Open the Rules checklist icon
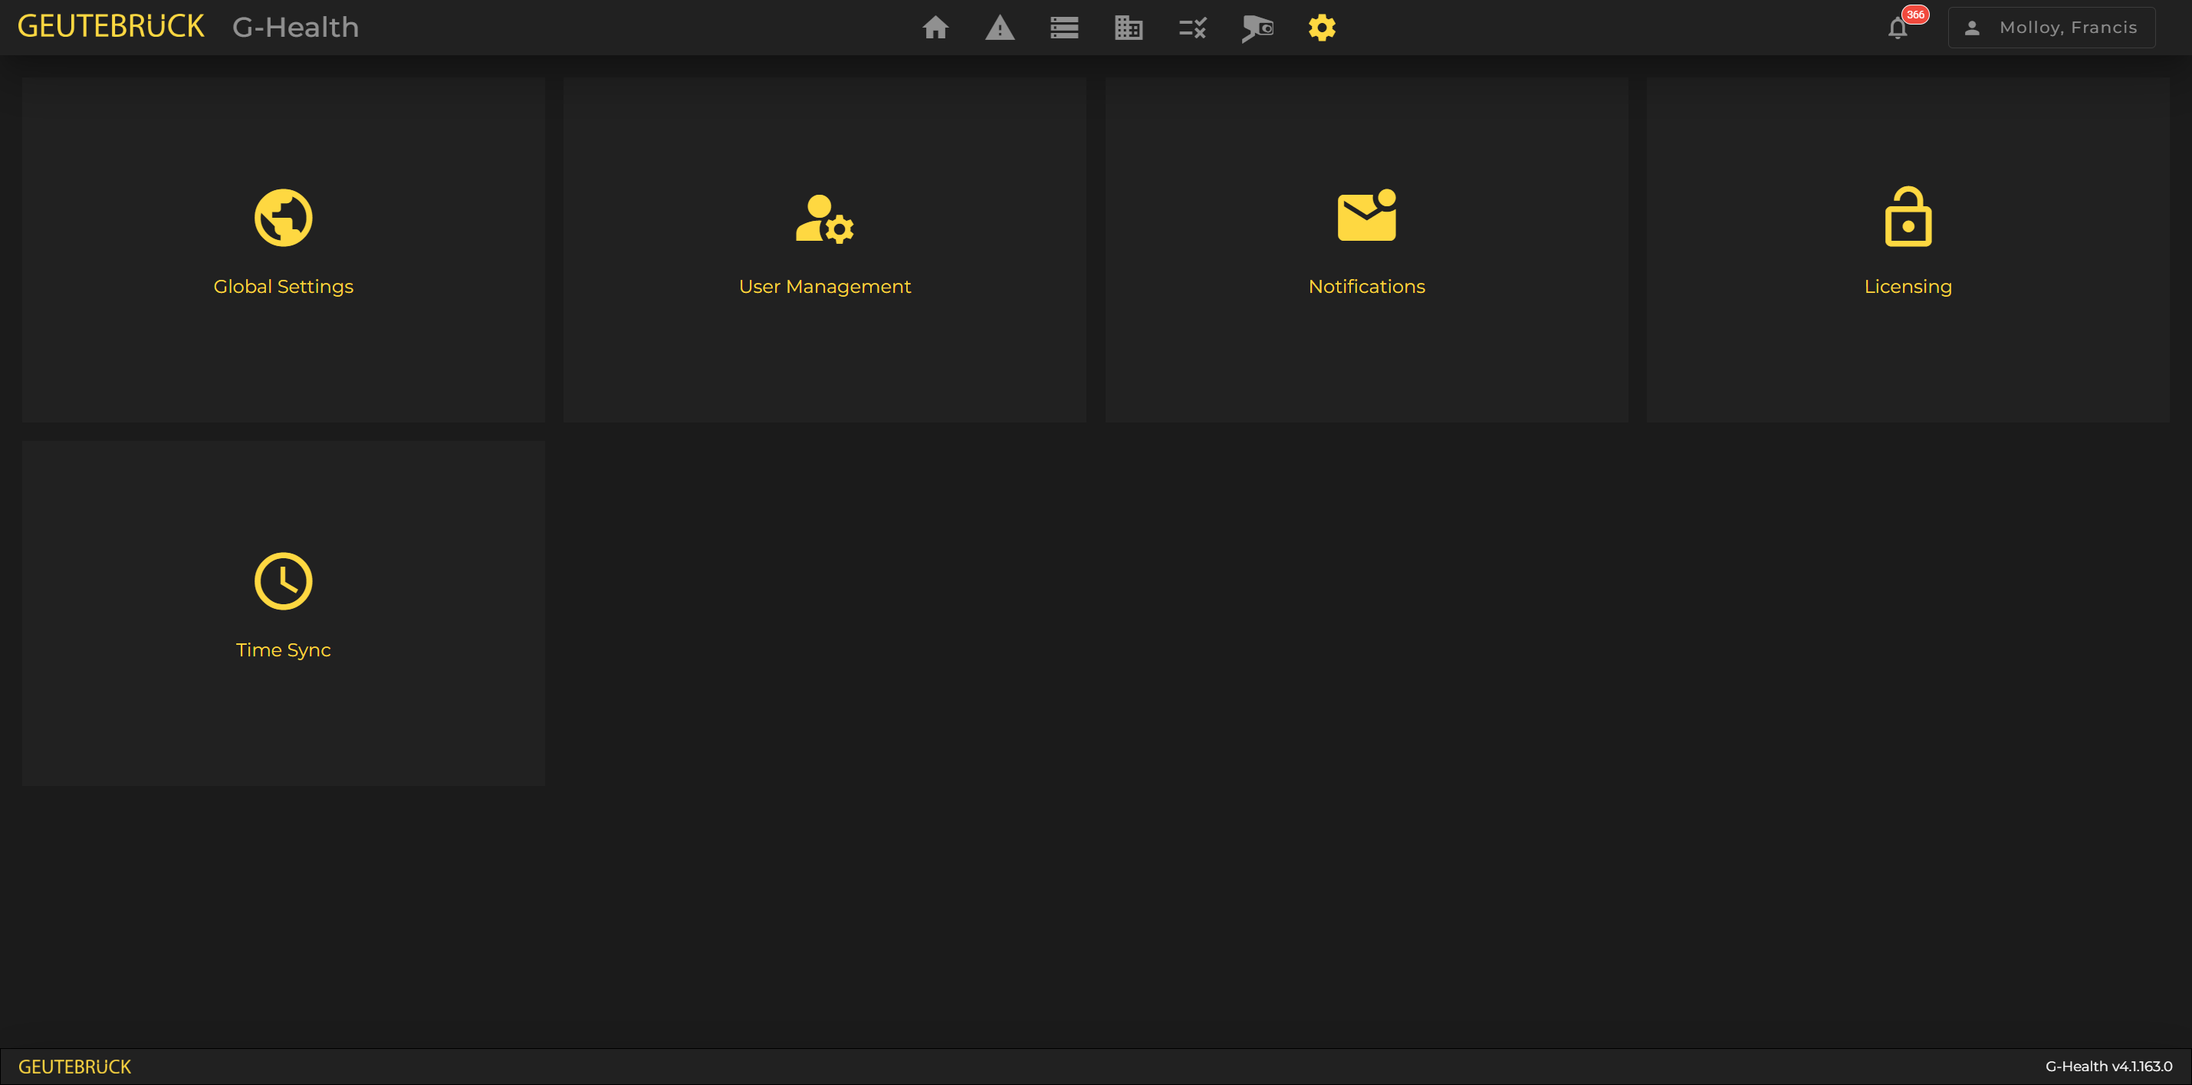This screenshot has height=1085, width=2192. 1192,28
